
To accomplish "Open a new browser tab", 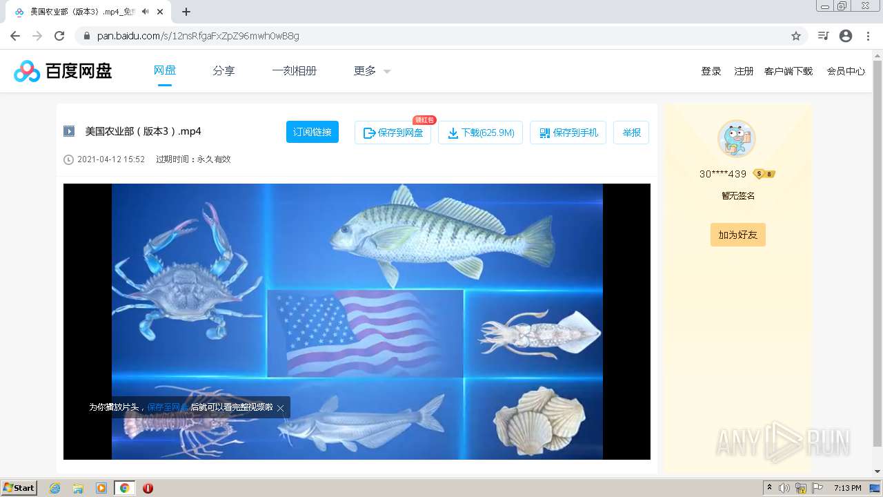I will [186, 12].
